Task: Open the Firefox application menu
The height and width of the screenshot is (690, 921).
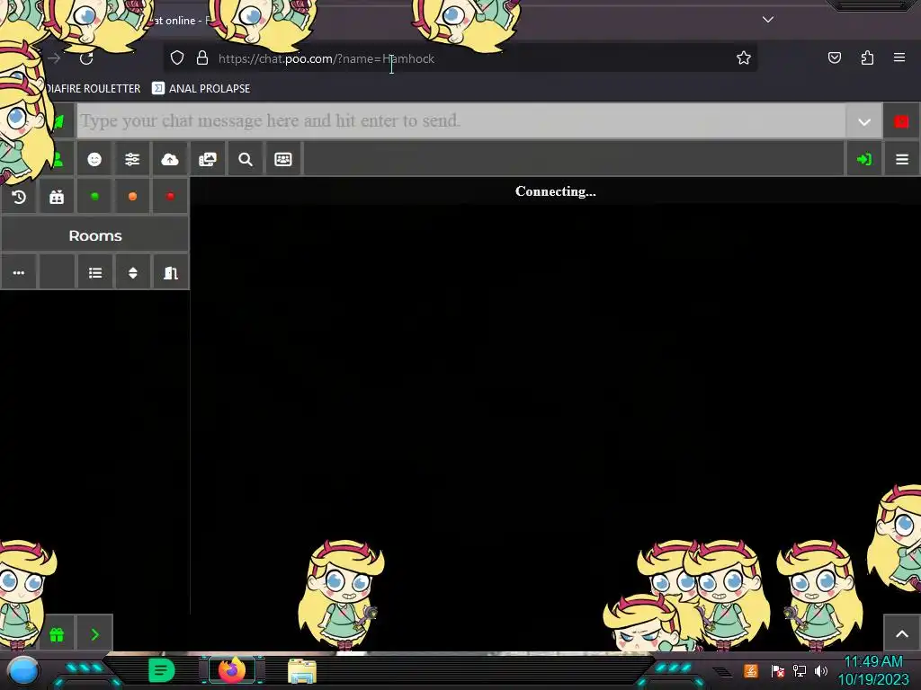Action: pyautogui.click(x=899, y=57)
